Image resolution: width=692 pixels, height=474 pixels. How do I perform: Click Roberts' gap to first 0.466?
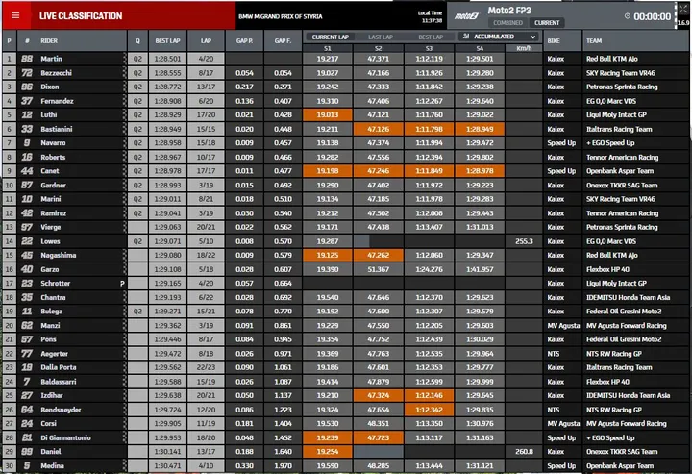click(283, 157)
